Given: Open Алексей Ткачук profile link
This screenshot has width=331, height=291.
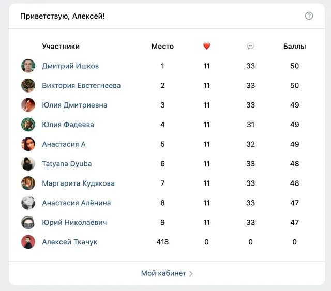Looking at the screenshot, I should click(70, 242).
